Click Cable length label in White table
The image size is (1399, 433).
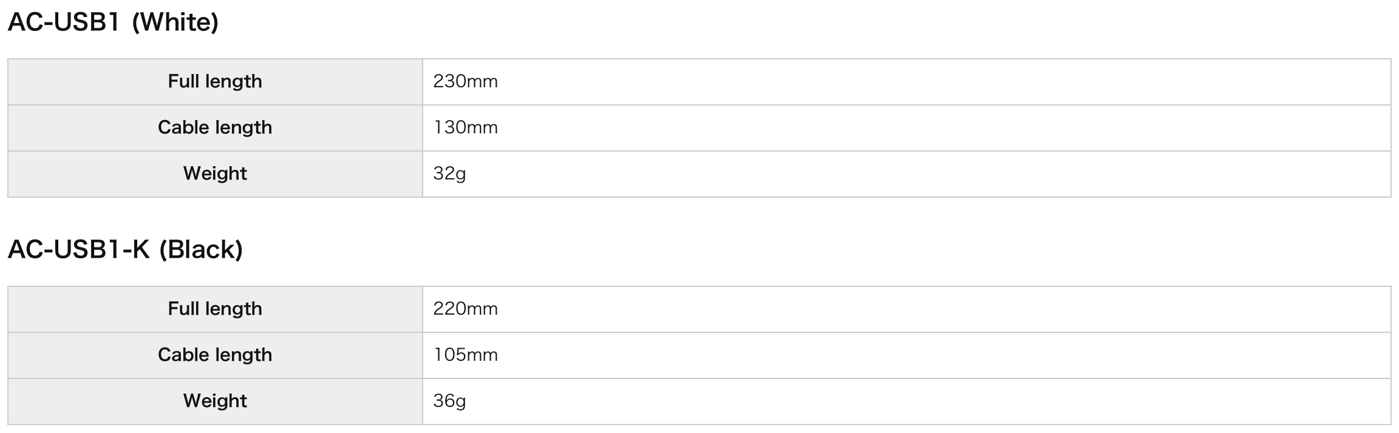[215, 127]
